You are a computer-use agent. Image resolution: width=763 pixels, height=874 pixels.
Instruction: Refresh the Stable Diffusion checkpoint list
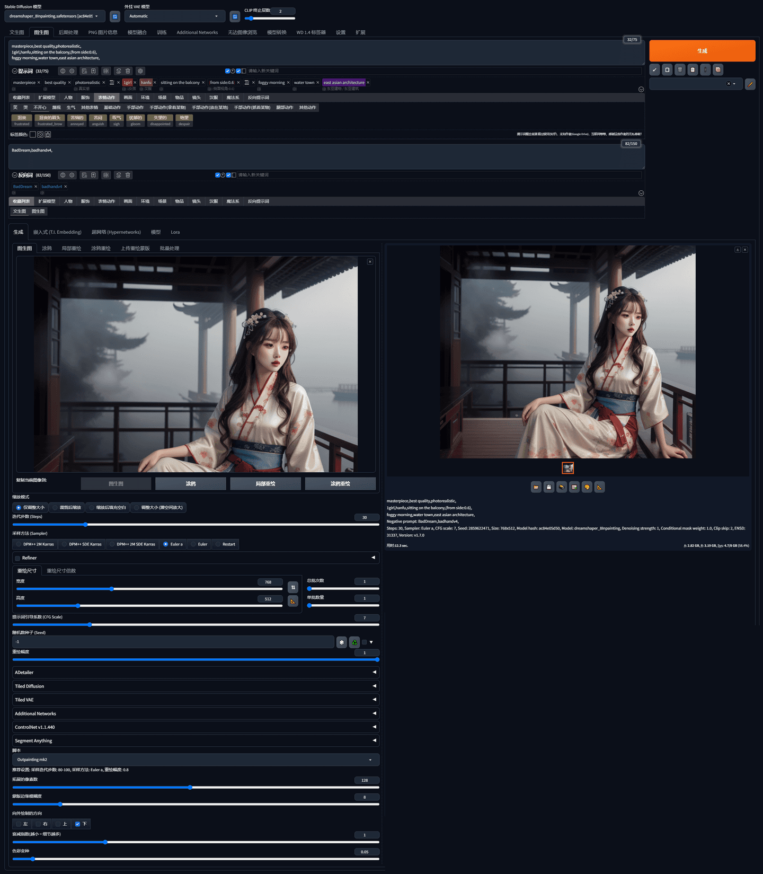coord(114,16)
